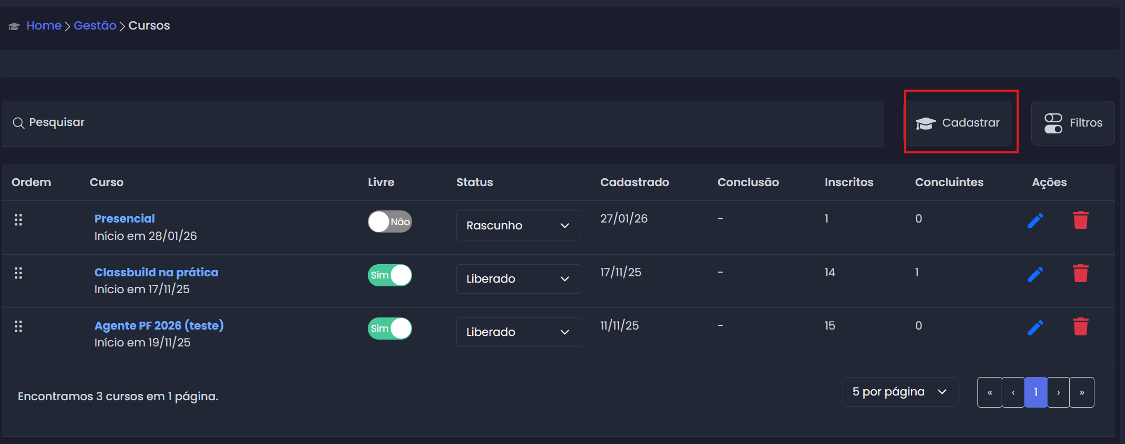Grab the drag handle of Presencial row
This screenshot has height=444, width=1125.
(18, 220)
